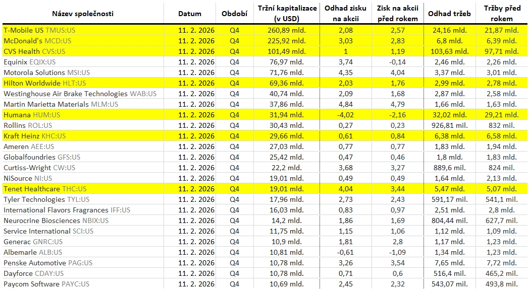Select the Curtiss-Wright CW:US cell
Screen dimensions: 530x291
point(39,168)
